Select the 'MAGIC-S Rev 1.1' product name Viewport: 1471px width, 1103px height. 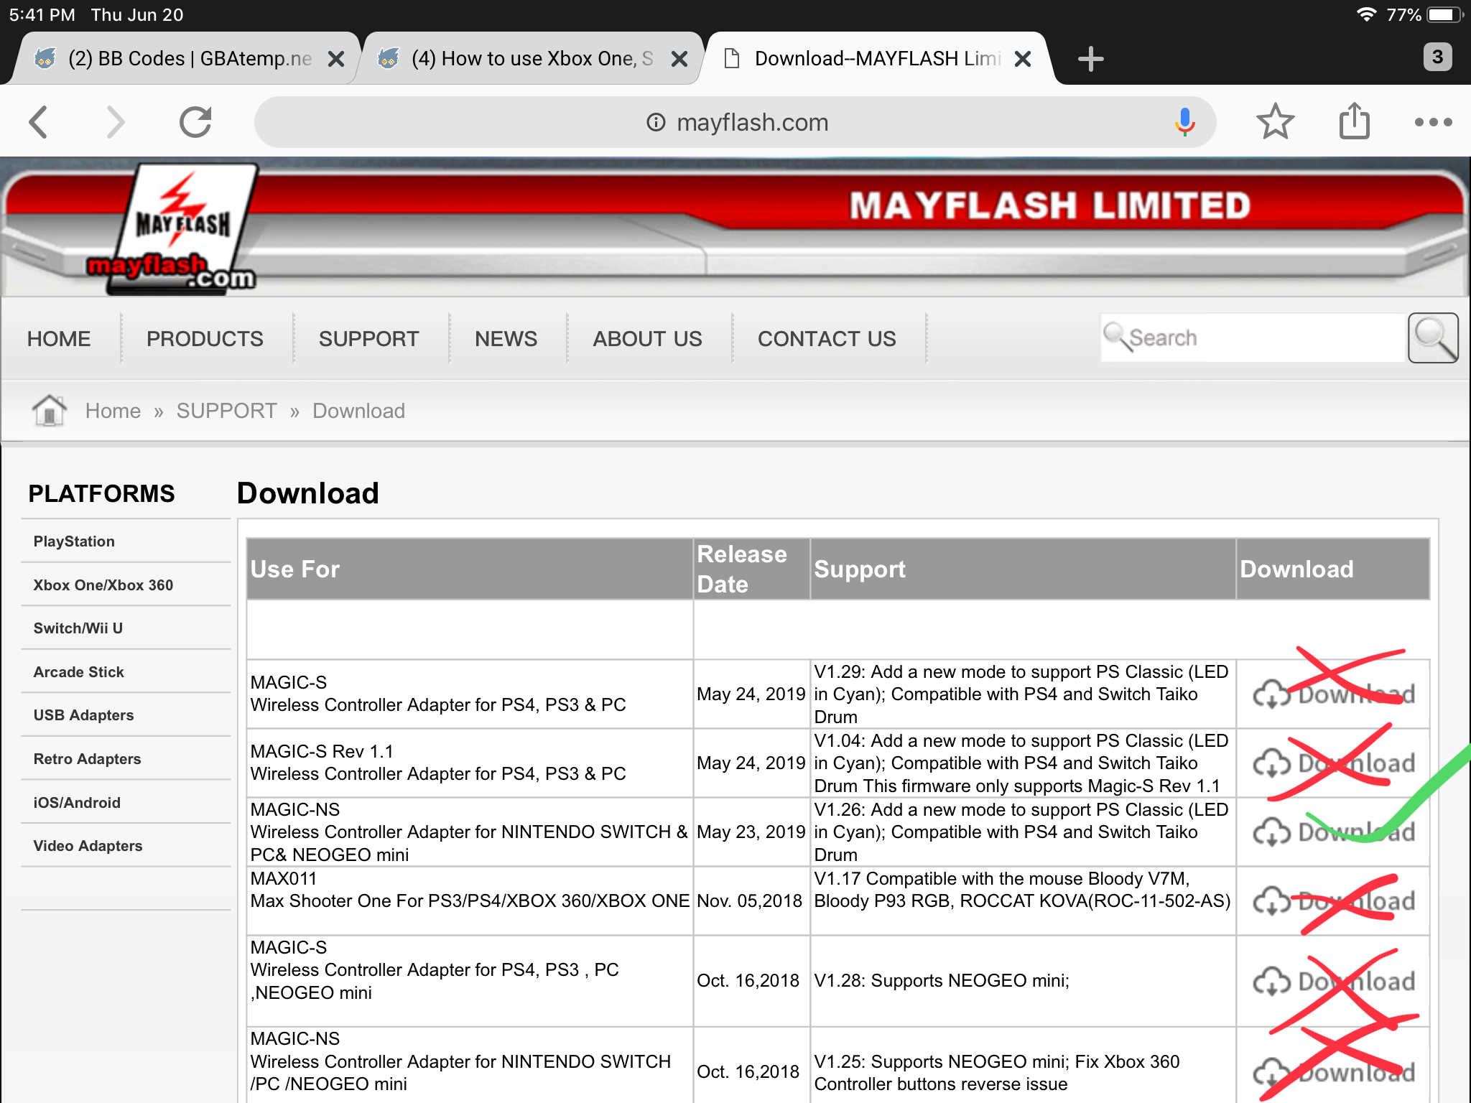322,751
